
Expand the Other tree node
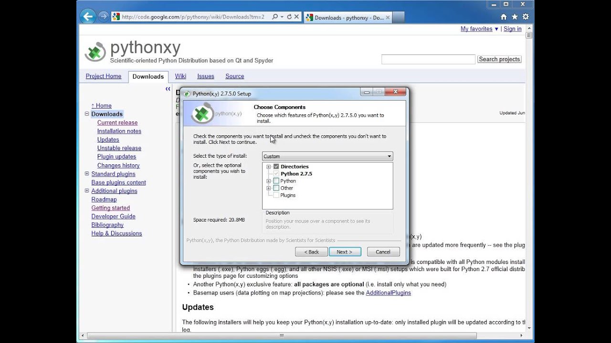[x=269, y=188]
